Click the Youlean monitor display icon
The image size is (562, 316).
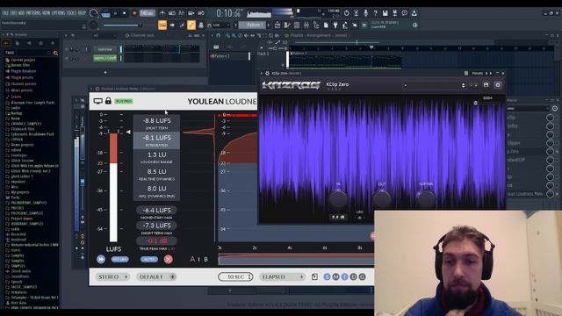pos(97,101)
